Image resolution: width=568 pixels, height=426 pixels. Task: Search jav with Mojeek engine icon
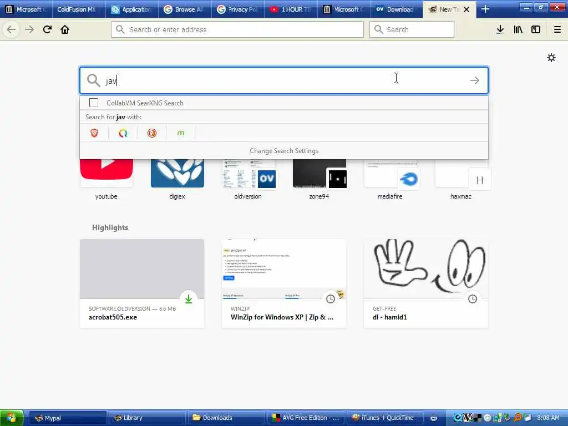180,133
